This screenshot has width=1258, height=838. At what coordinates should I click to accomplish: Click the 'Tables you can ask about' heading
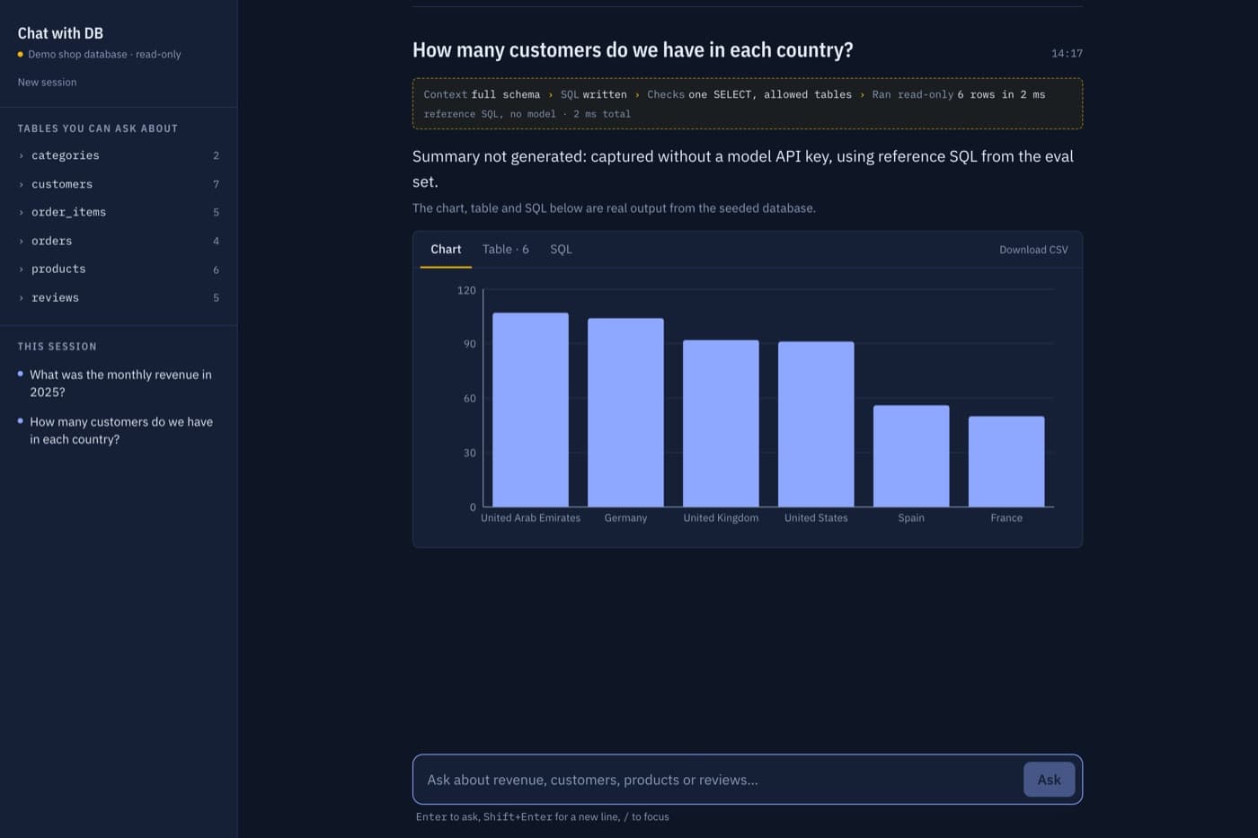pyautogui.click(x=98, y=128)
